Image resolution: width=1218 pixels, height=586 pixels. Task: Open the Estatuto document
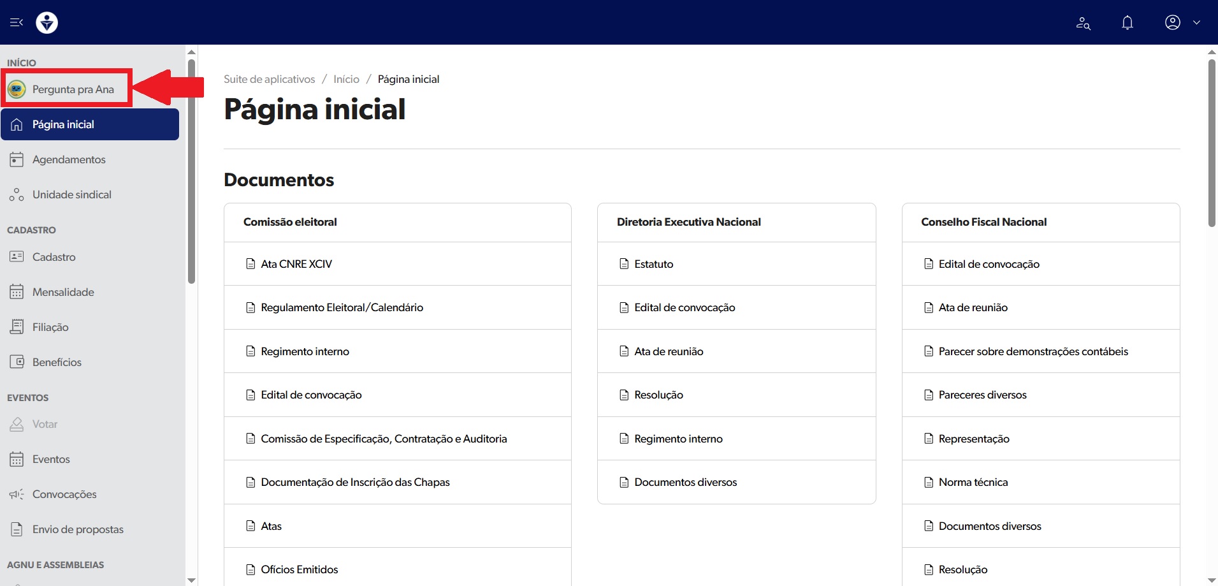tap(653, 264)
